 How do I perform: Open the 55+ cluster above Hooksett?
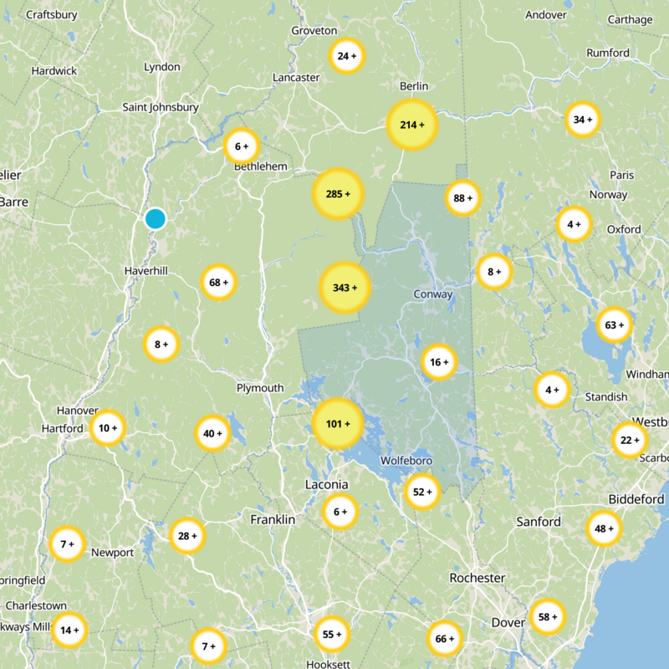(x=332, y=635)
